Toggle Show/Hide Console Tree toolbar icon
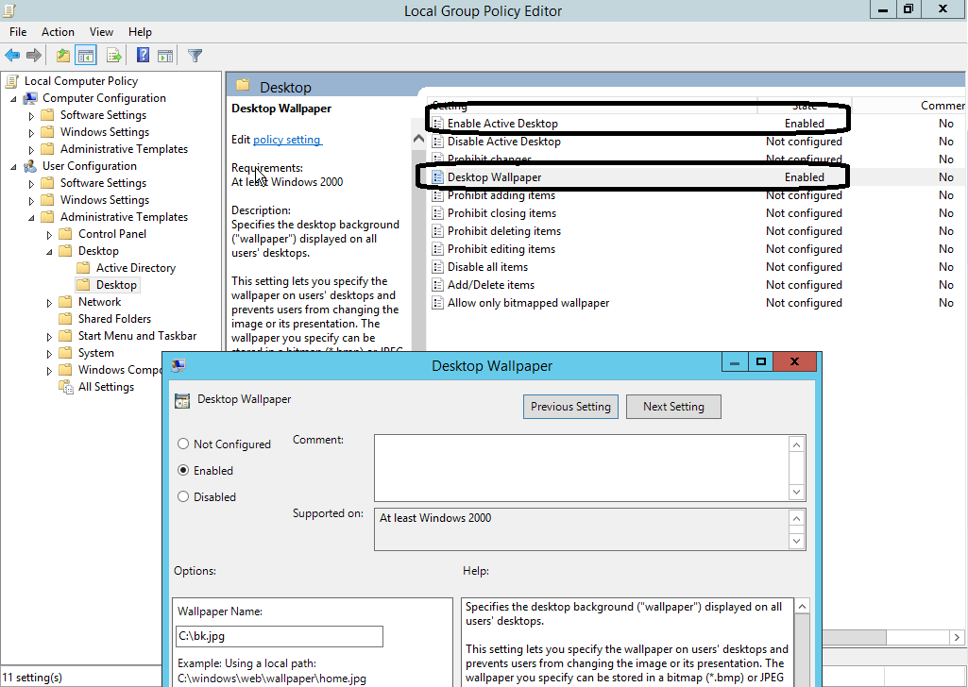The width and height of the screenshot is (968, 687). tap(86, 56)
